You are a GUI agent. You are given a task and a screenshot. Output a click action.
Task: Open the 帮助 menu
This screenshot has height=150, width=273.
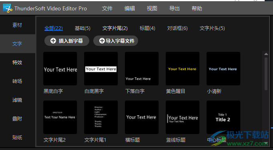[197, 8]
